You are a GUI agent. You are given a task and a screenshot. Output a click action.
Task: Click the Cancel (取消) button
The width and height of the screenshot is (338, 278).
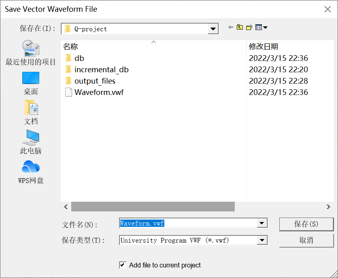[x=306, y=240]
